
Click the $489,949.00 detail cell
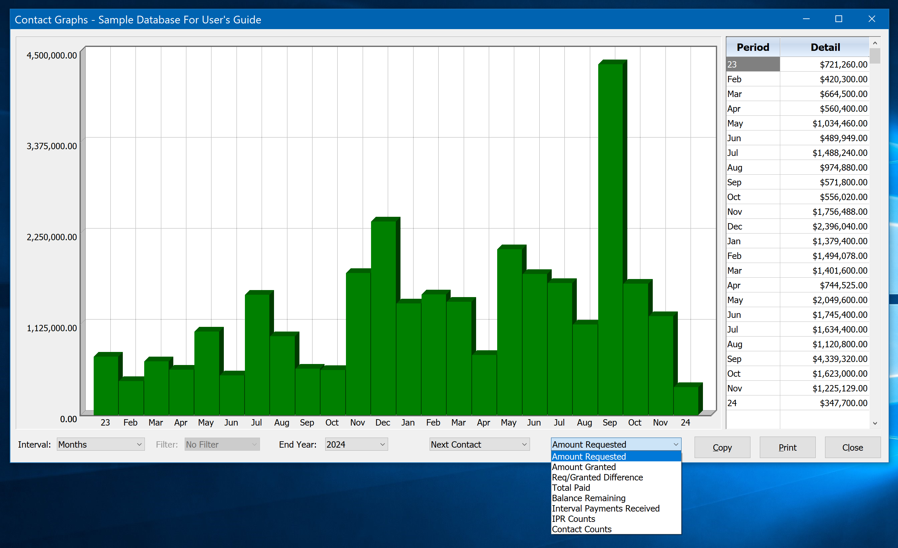tap(825, 138)
